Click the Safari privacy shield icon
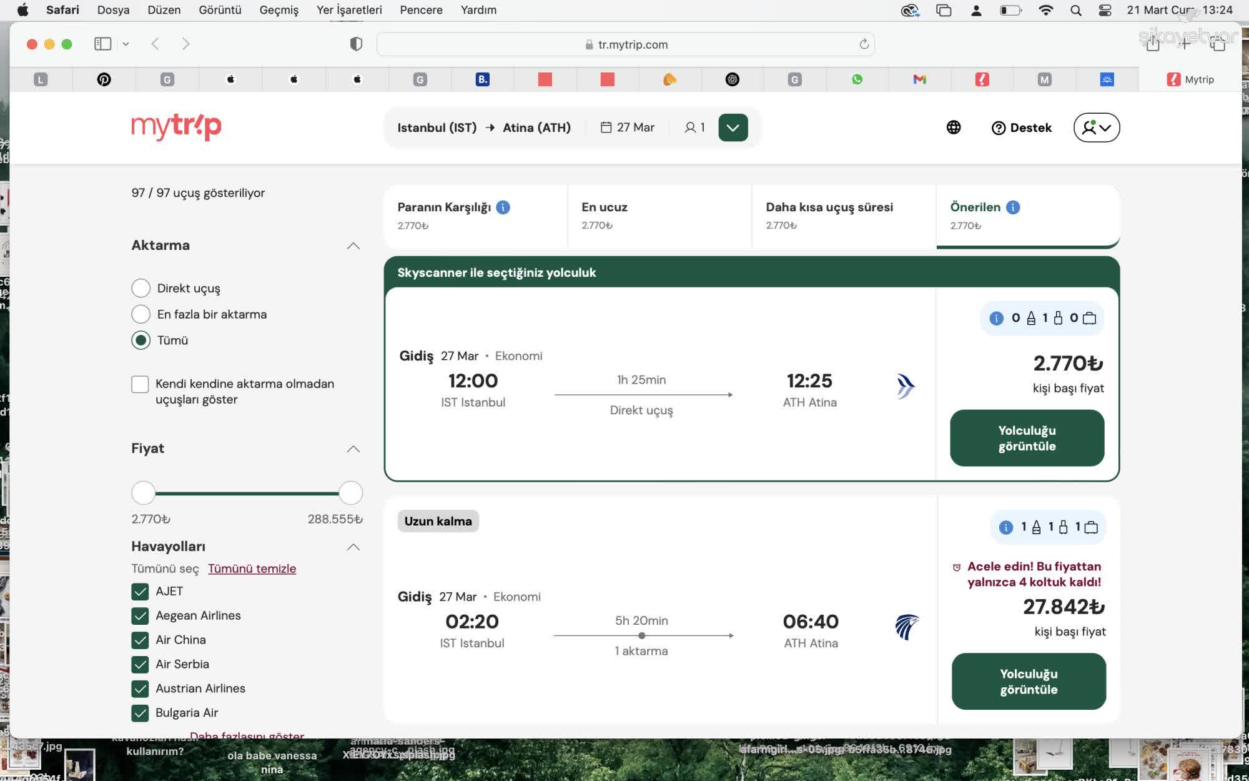Screen dimensions: 1249x781 pyautogui.click(x=355, y=44)
